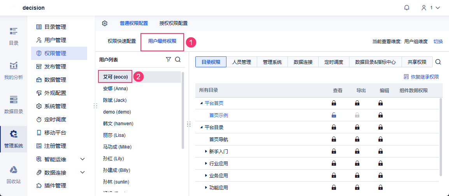Search users with 用户列表 magnifier icon
449x196 pixels.
pyautogui.click(x=178, y=59)
